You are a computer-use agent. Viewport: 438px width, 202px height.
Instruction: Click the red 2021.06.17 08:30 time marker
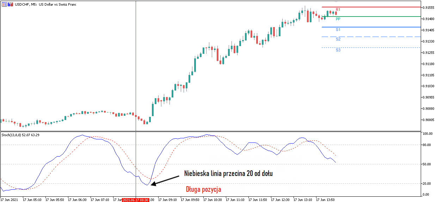pos(135,200)
